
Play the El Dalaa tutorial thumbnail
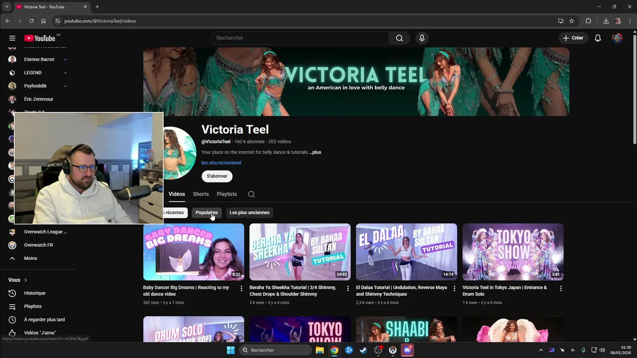pyautogui.click(x=407, y=252)
